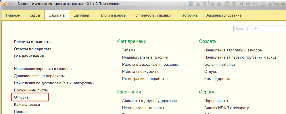Open the Налоги и взносы tab

(x=112, y=15)
